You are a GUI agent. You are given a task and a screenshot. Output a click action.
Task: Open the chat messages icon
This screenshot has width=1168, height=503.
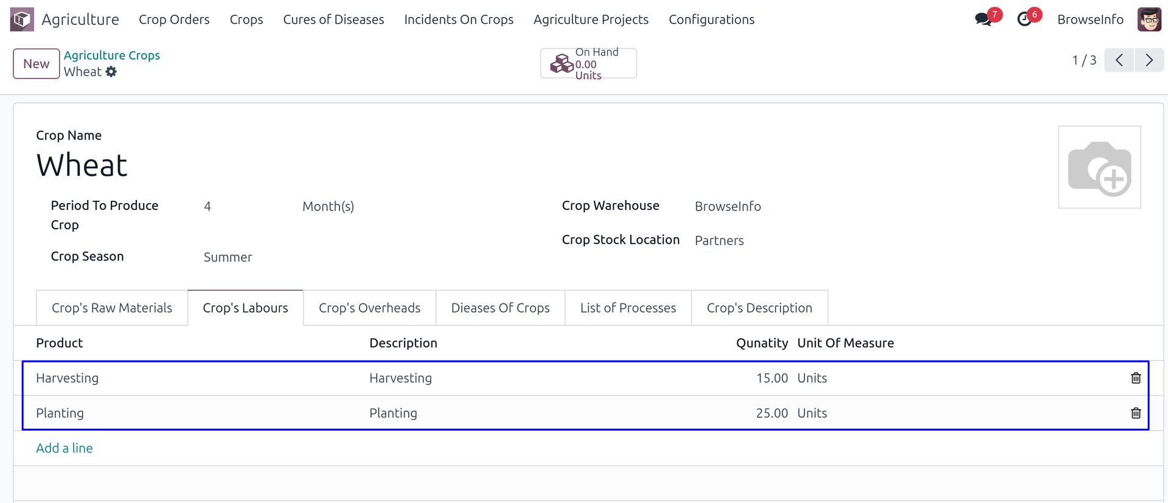(982, 19)
